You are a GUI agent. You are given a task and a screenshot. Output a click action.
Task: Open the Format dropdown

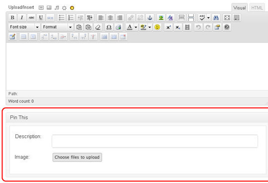(x=57, y=27)
